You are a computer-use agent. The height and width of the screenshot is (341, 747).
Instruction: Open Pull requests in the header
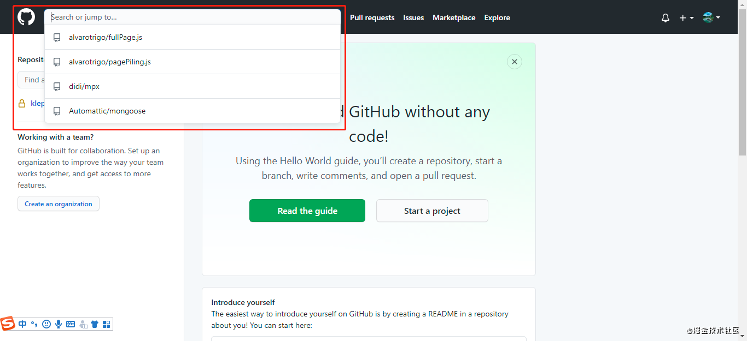(x=372, y=18)
